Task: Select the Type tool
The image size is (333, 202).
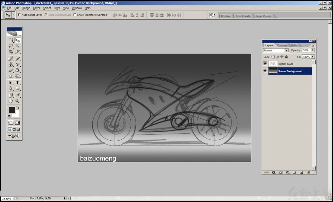Action: coord(17,83)
